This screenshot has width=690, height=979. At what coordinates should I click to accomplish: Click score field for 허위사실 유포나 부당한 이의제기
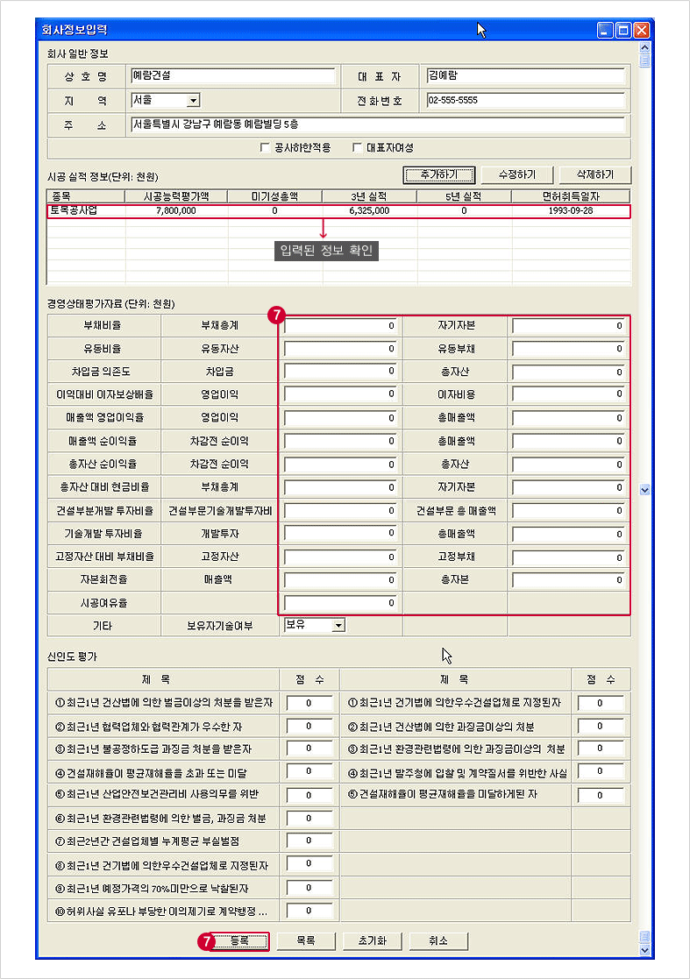tap(309, 911)
